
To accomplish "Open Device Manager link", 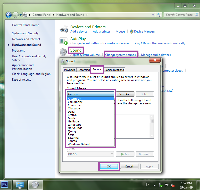I will (x=145, y=32).
